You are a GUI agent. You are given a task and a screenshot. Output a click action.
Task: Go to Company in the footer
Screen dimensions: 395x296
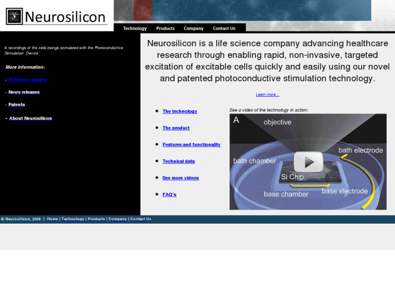point(118,219)
